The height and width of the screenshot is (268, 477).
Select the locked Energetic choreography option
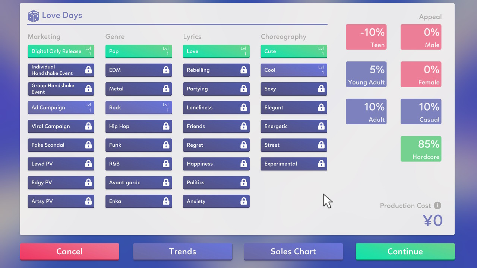[x=294, y=126]
